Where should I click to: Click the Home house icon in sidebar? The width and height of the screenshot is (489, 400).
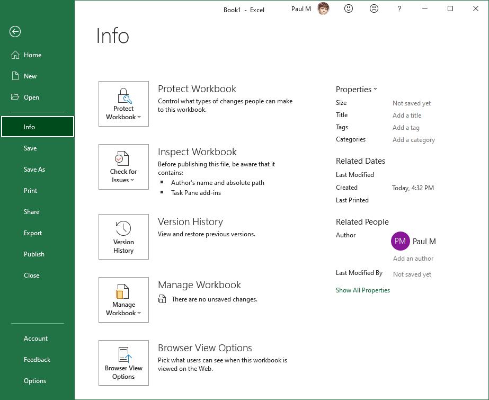pyautogui.click(x=15, y=55)
